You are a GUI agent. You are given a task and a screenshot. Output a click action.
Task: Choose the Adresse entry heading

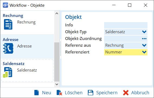11,40
